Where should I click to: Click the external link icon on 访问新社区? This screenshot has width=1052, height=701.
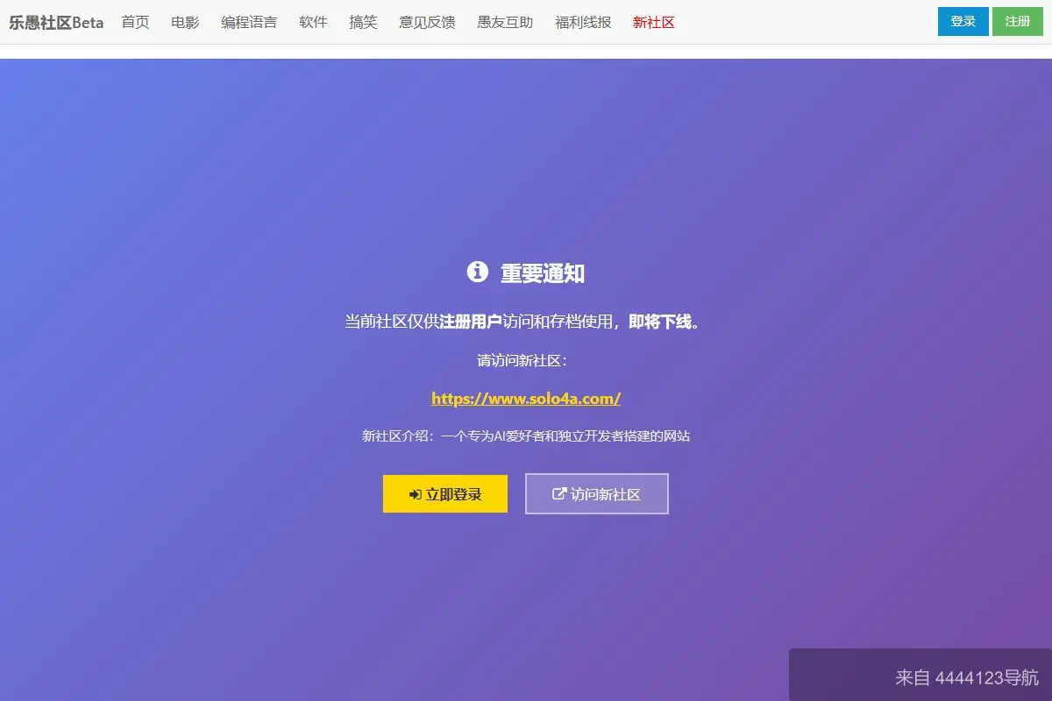pyautogui.click(x=559, y=494)
